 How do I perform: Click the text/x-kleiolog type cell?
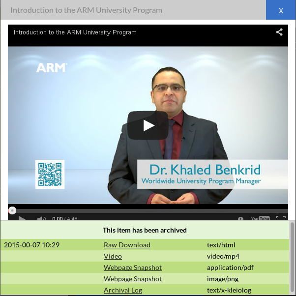click(229, 290)
